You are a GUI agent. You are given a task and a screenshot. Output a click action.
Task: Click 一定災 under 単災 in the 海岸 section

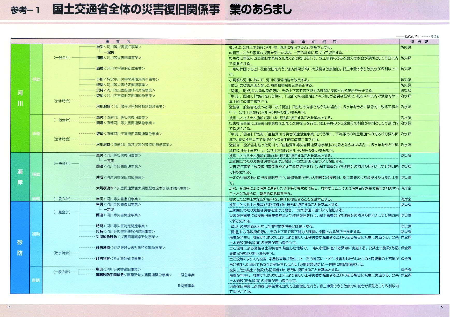tap(109, 161)
